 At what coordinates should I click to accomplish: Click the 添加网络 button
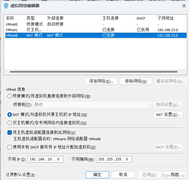(101, 81)
